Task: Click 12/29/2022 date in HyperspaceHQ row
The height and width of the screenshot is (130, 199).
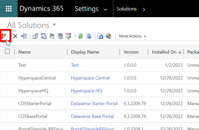Action: 171,91
